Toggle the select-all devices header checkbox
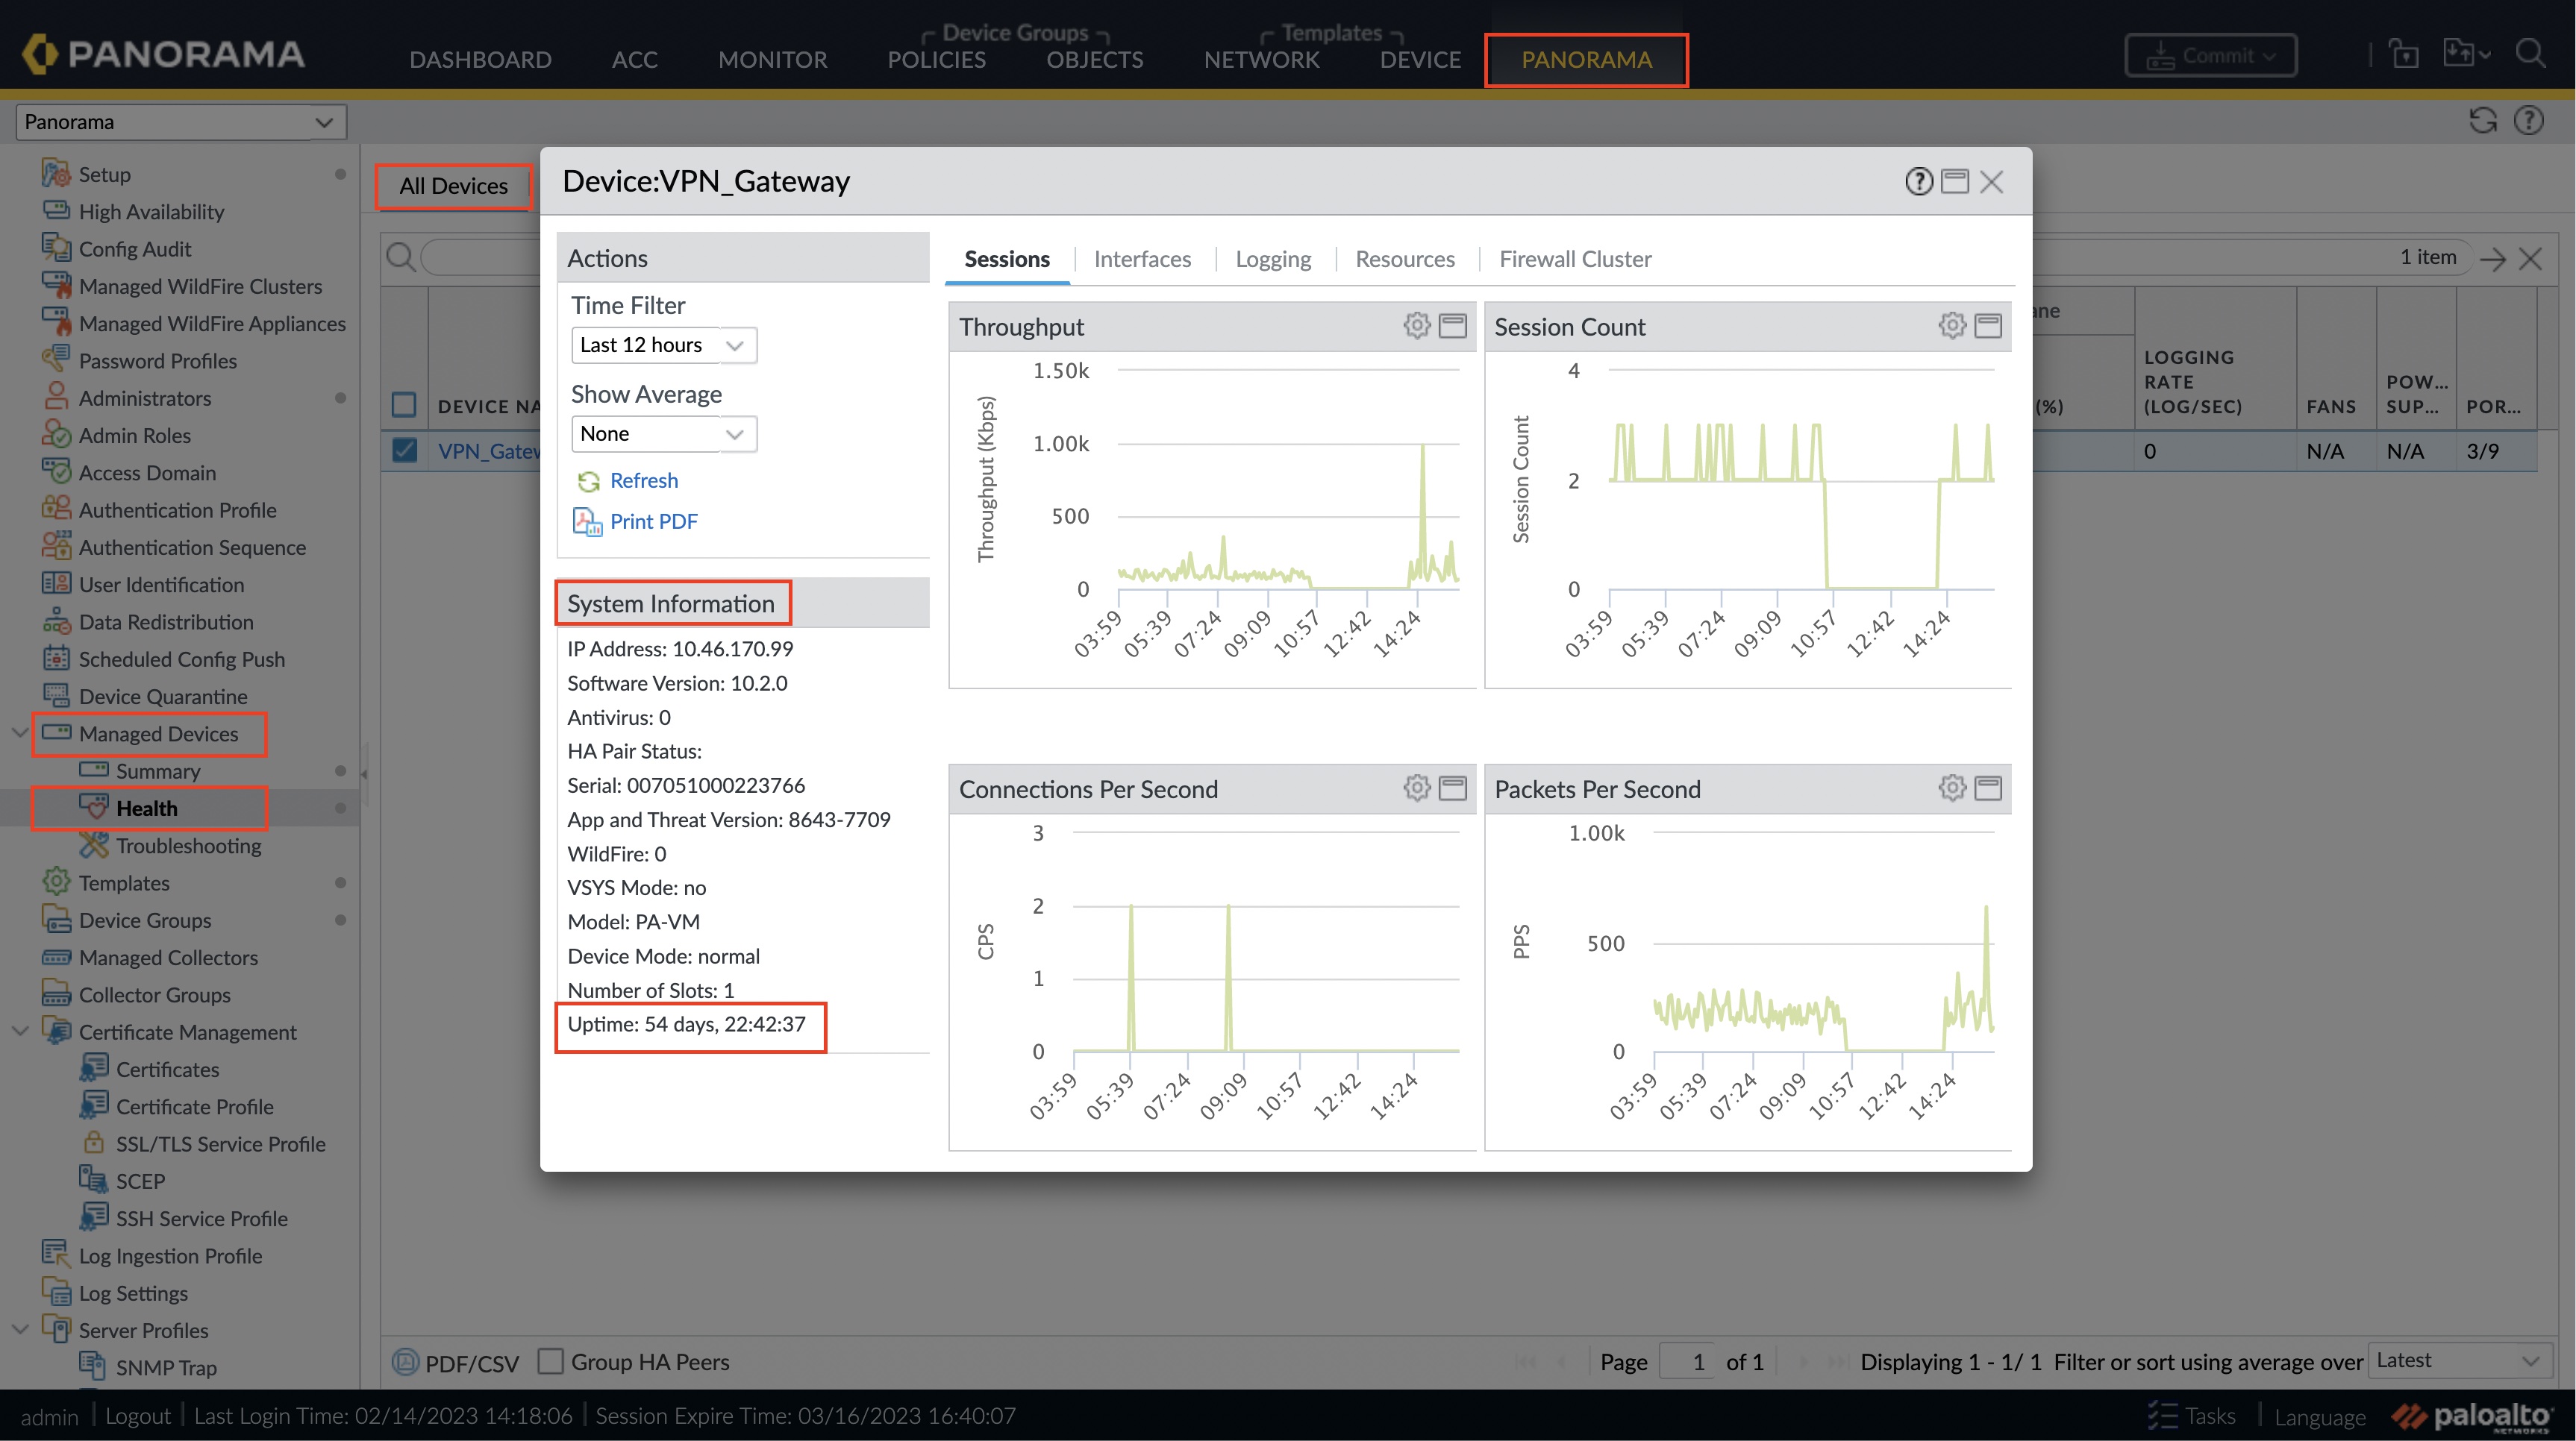This screenshot has height=1441, width=2576. [x=404, y=405]
